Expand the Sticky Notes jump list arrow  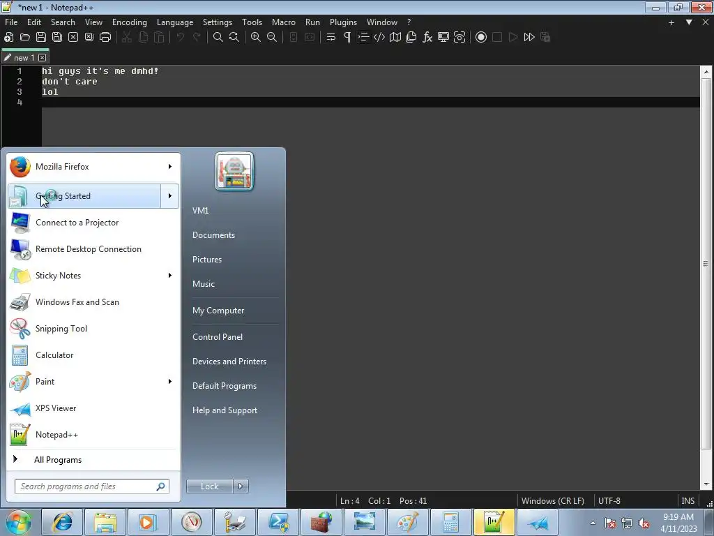pos(170,275)
